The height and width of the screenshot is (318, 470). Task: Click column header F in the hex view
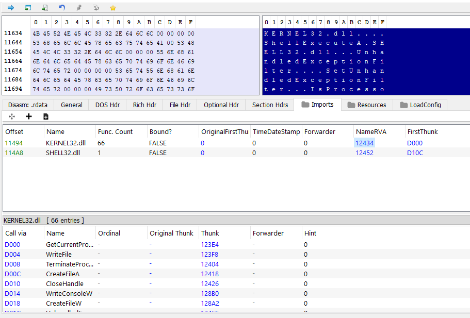click(191, 23)
